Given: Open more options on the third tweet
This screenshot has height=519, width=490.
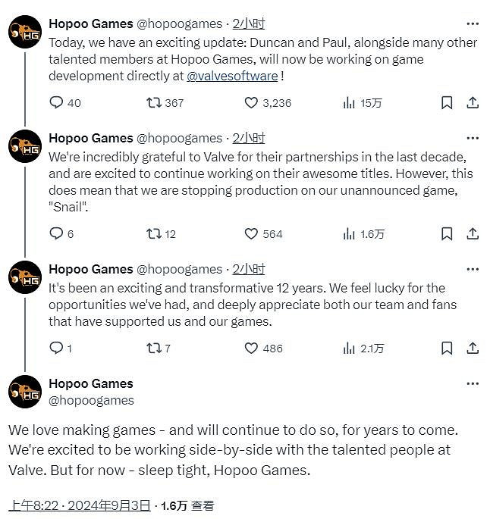Looking at the screenshot, I should (472, 269).
